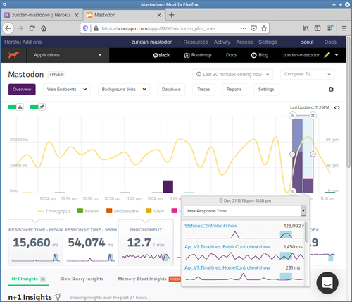Save page to Pocket icon
The width and height of the screenshot is (352, 302).
253,28
